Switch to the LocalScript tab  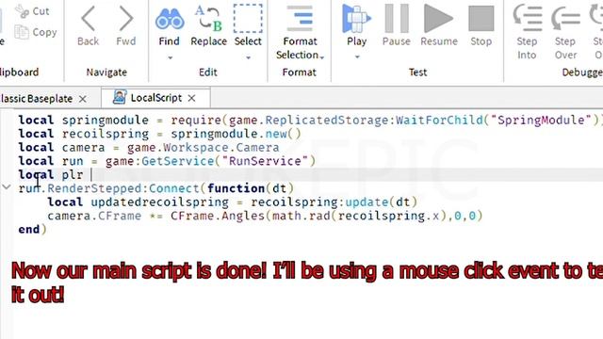pyautogui.click(x=156, y=98)
